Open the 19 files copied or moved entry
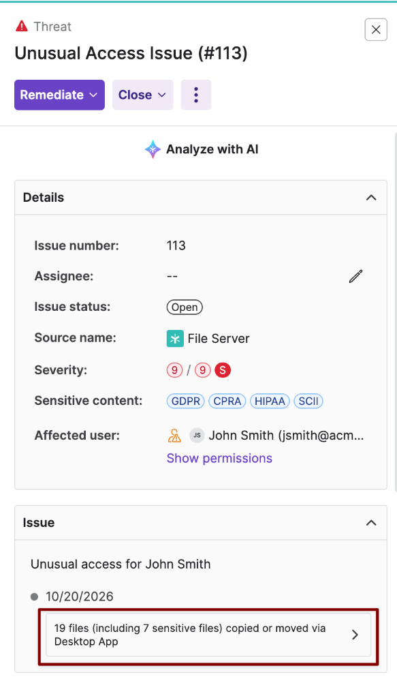This screenshot has width=397, height=681. (x=208, y=635)
